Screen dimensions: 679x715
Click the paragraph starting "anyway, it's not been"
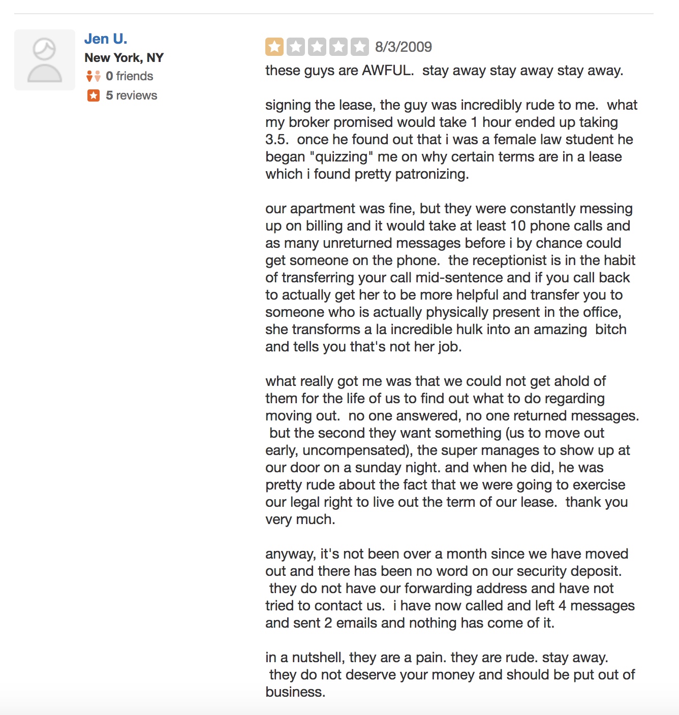tap(450, 589)
